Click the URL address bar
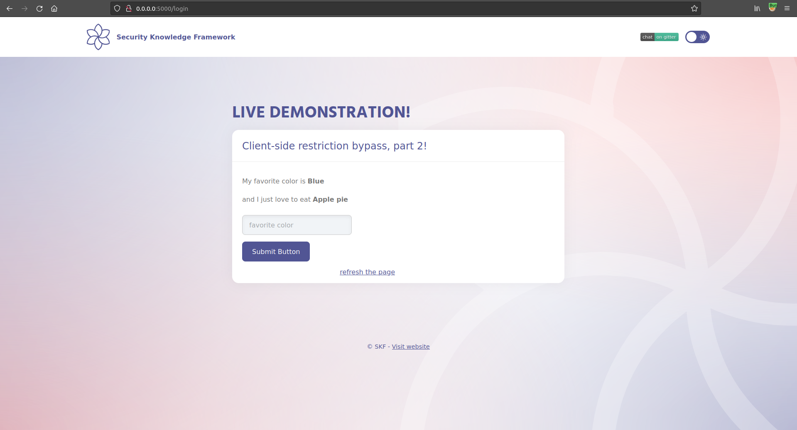The image size is (797, 430). (405, 8)
